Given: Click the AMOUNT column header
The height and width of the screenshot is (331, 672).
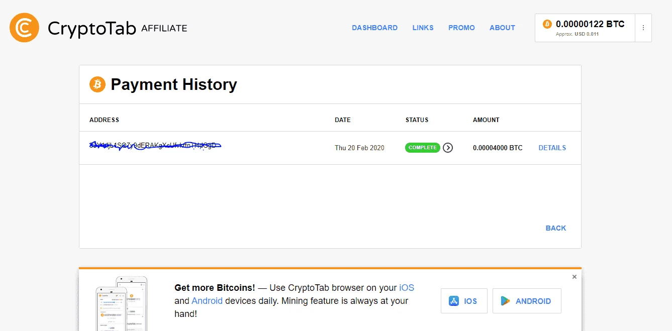Looking at the screenshot, I should click(x=486, y=120).
